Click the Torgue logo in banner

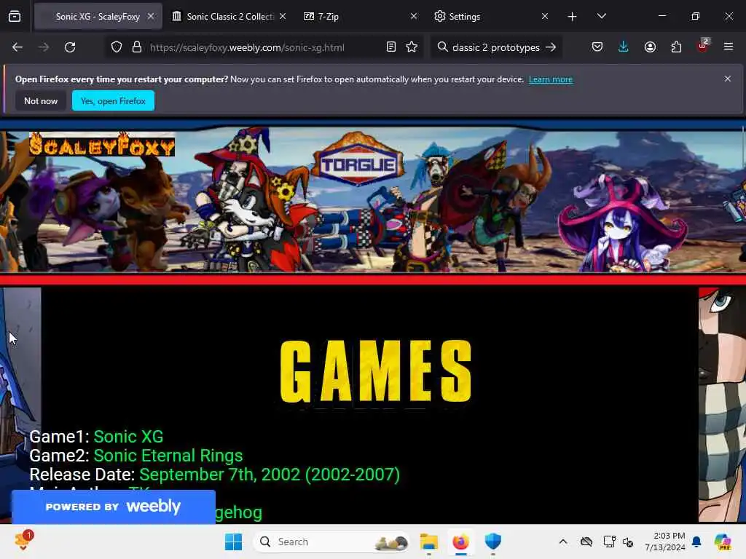click(x=357, y=159)
